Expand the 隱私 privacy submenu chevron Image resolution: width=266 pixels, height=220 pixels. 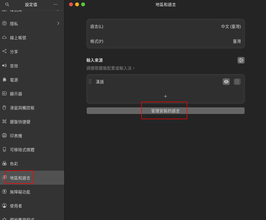point(58,23)
